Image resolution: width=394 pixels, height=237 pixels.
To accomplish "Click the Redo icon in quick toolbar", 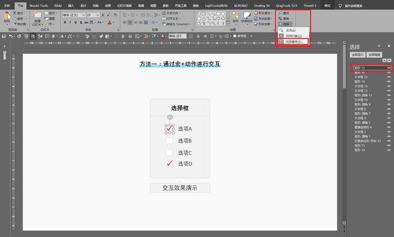I will 19,36.
